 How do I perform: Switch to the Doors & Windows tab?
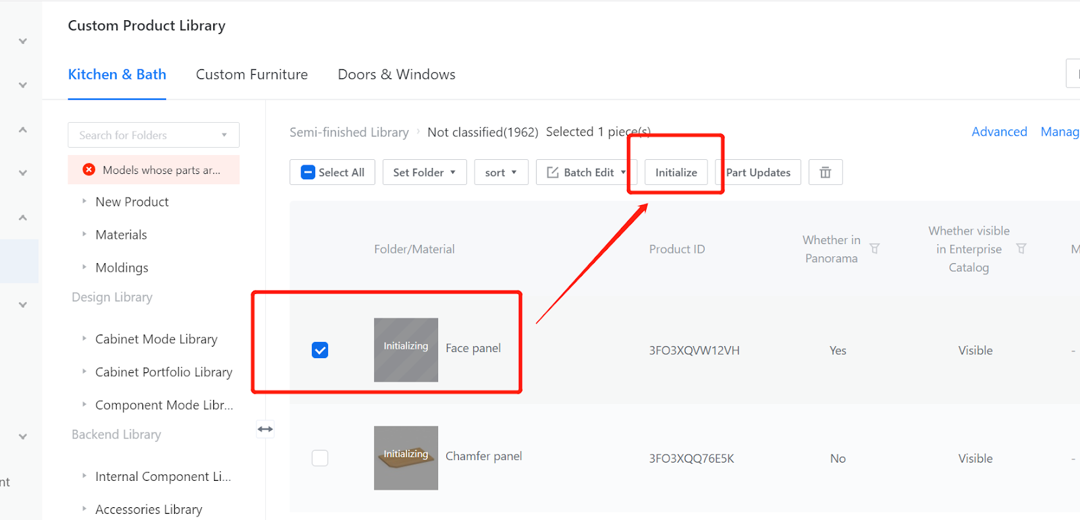(396, 74)
